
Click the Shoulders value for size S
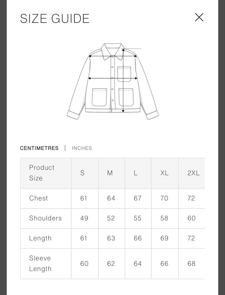pos(84,218)
